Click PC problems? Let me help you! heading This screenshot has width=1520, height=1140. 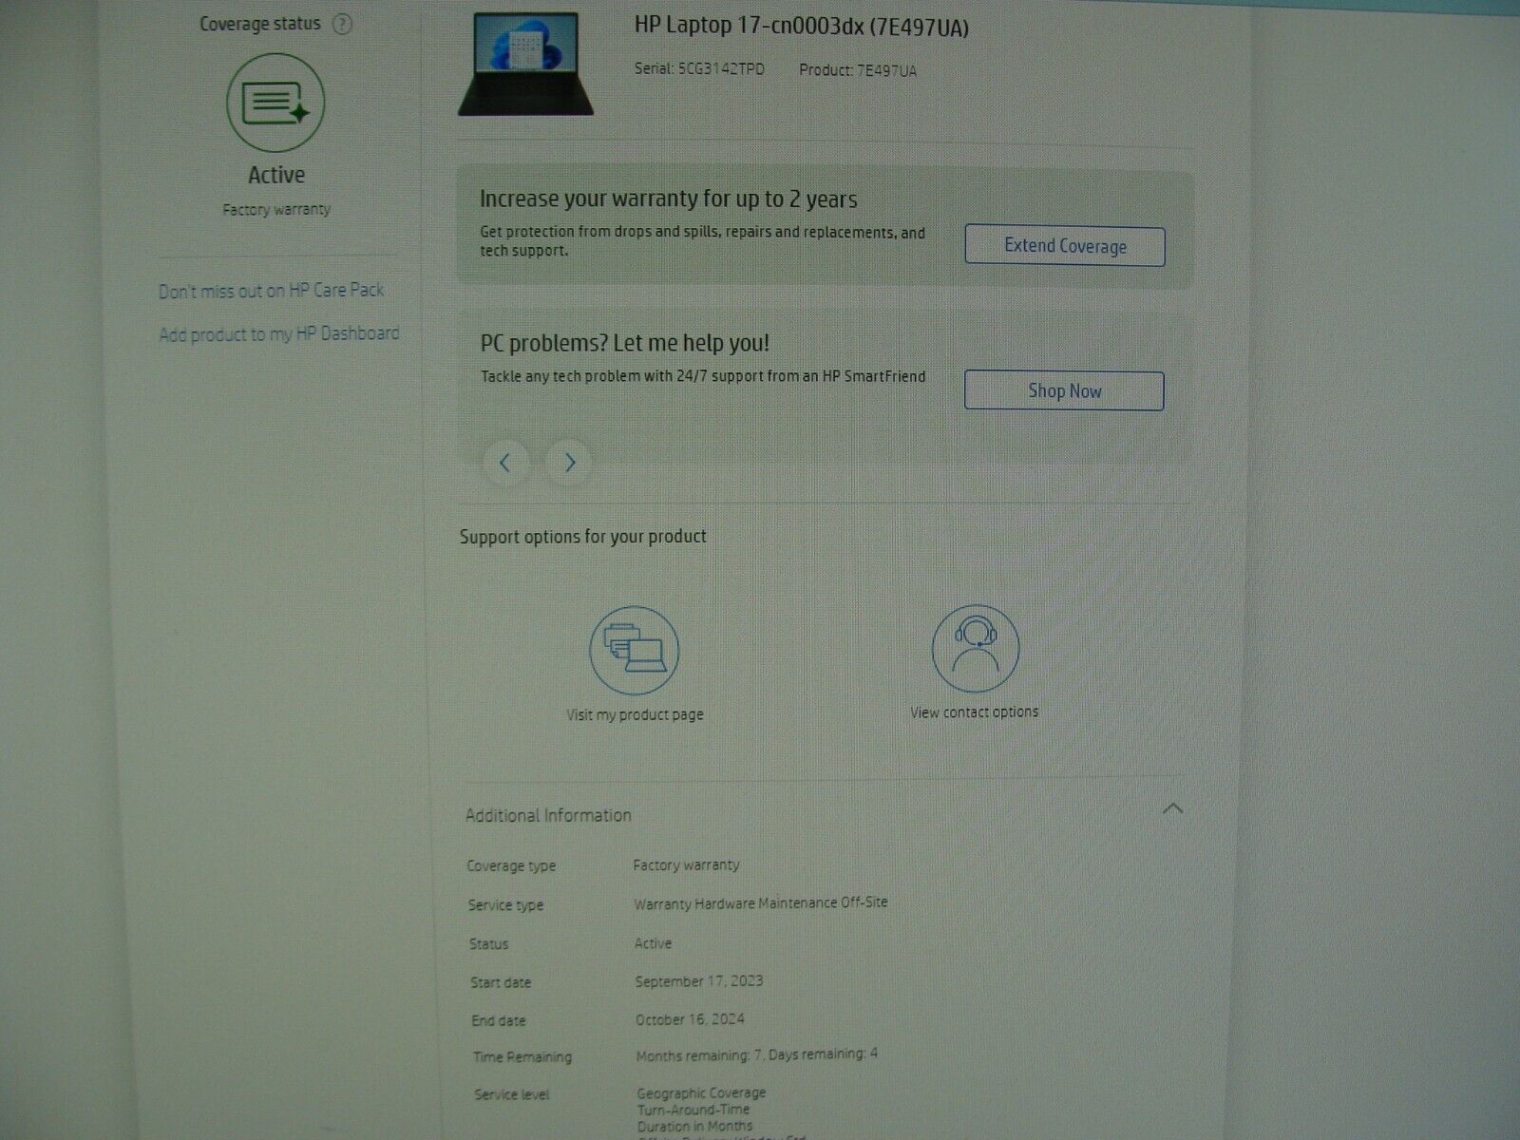625,343
